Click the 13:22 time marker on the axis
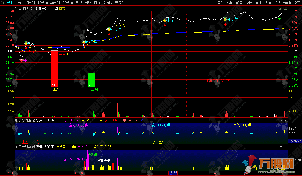The width and height of the screenshot is (302, 176). click(x=173, y=173)
